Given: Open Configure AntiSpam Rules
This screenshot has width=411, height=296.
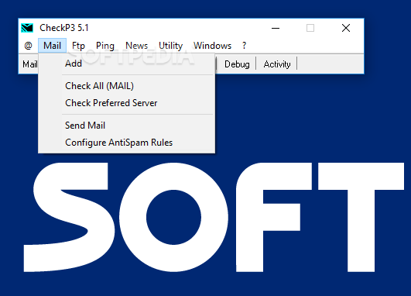Looking at the screenshot, I should [127, 143].
